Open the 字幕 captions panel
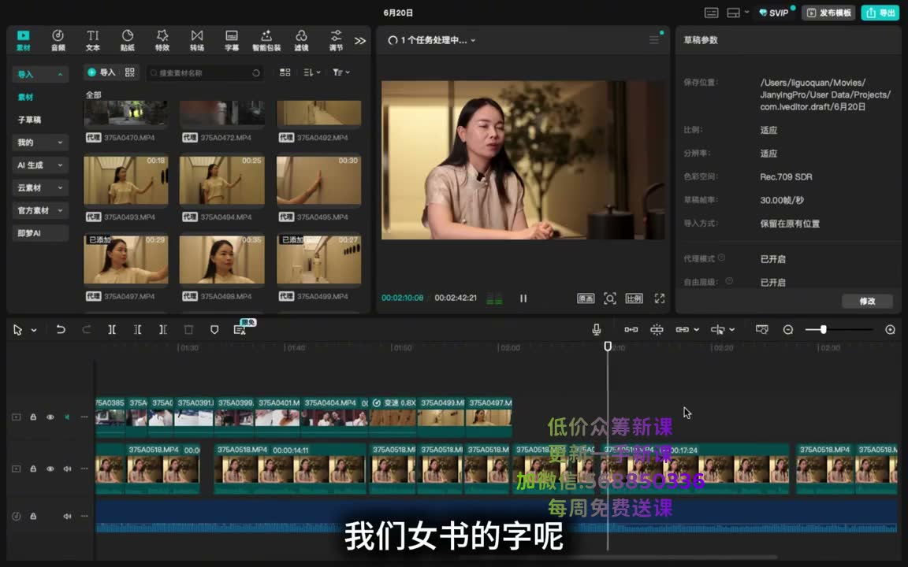The image size is (908, 567). tap(232, 40)
